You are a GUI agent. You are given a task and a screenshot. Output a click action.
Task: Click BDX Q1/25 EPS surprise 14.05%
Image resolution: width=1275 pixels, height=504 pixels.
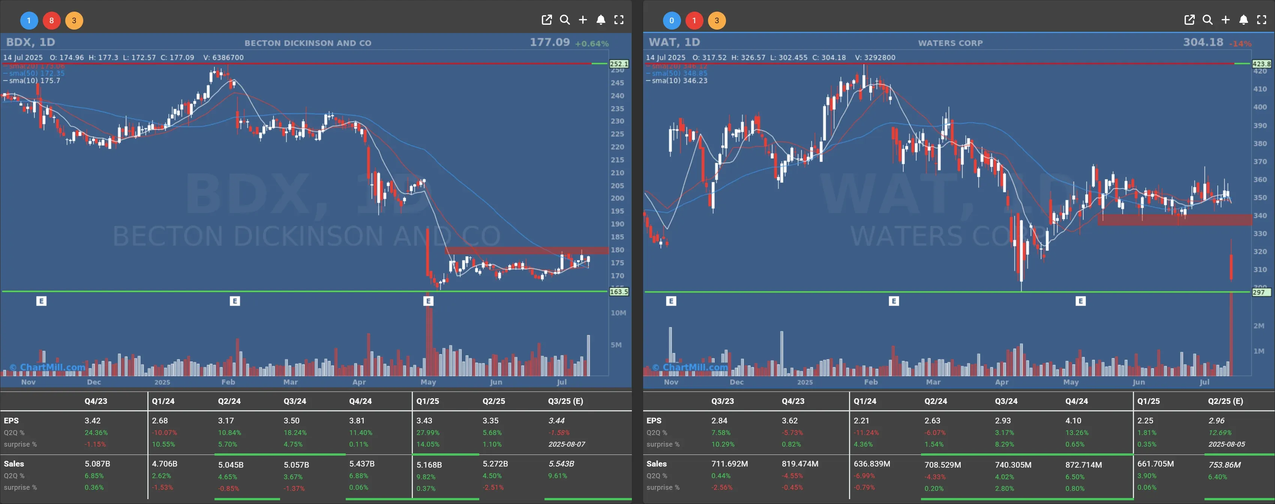(x=427, y=444)
